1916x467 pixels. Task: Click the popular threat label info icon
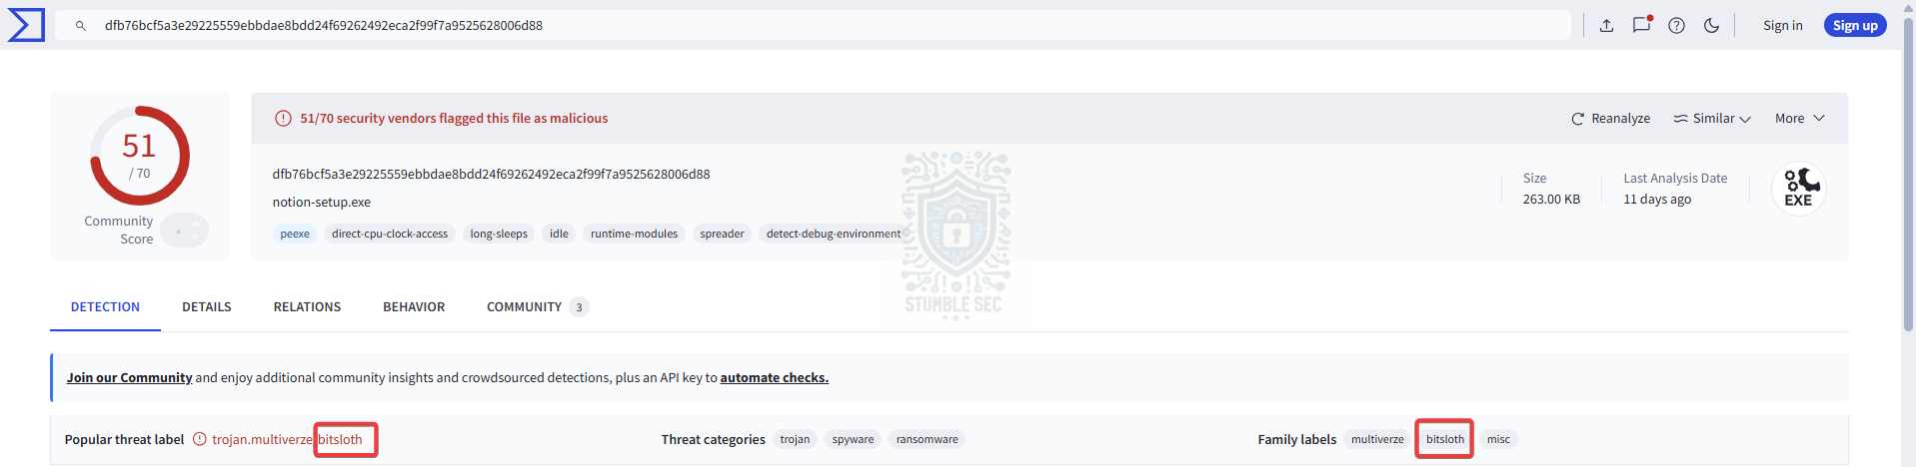(199, 439)
